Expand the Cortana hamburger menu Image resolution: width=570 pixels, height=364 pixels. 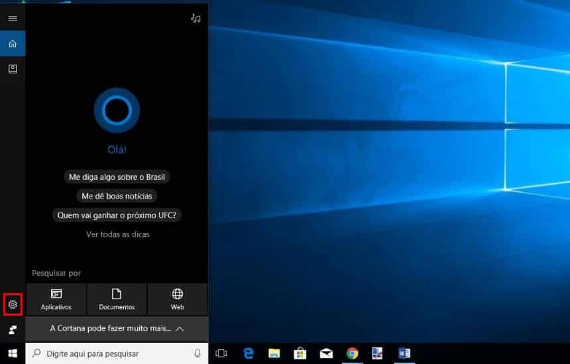click(13, 18)
